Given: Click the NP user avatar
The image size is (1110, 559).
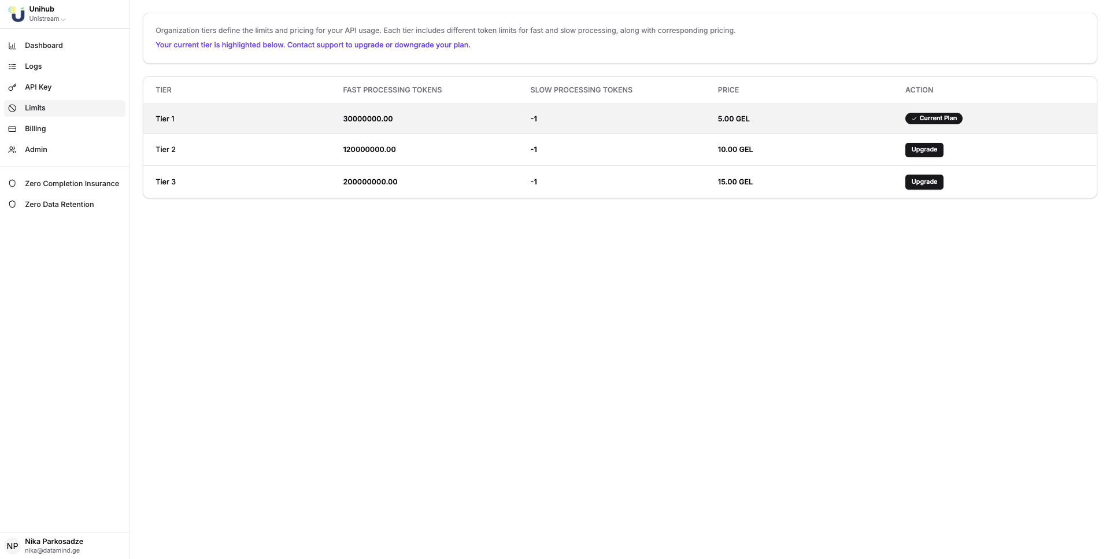Looking at the screenshot, I should 12,546.
